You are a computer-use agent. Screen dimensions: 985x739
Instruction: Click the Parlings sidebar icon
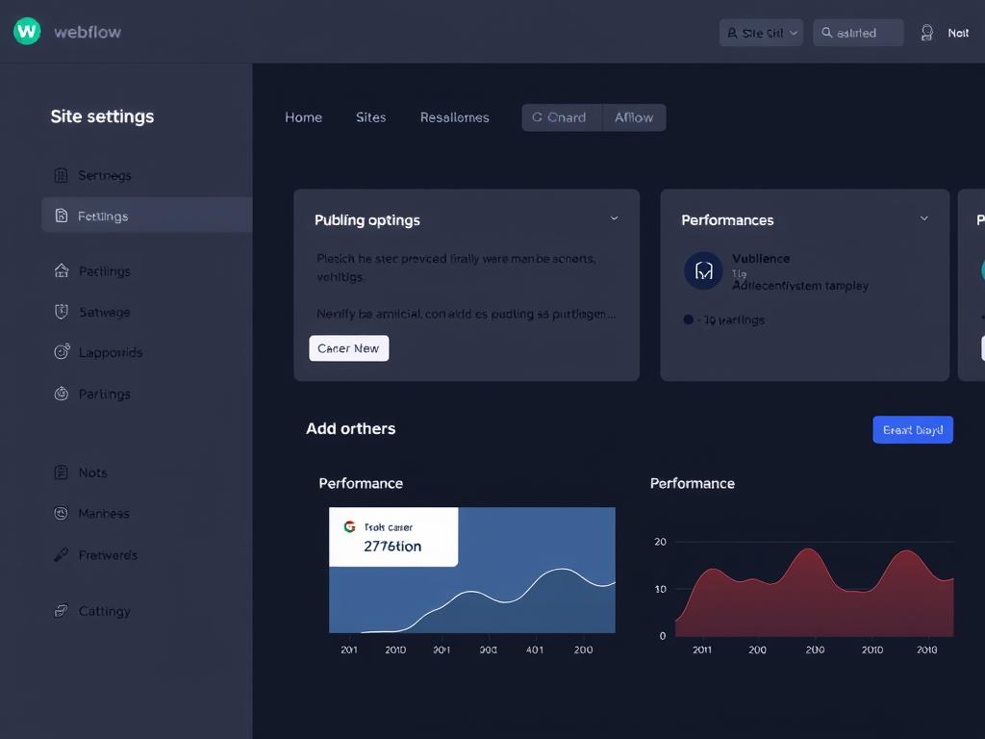(62, 394)
